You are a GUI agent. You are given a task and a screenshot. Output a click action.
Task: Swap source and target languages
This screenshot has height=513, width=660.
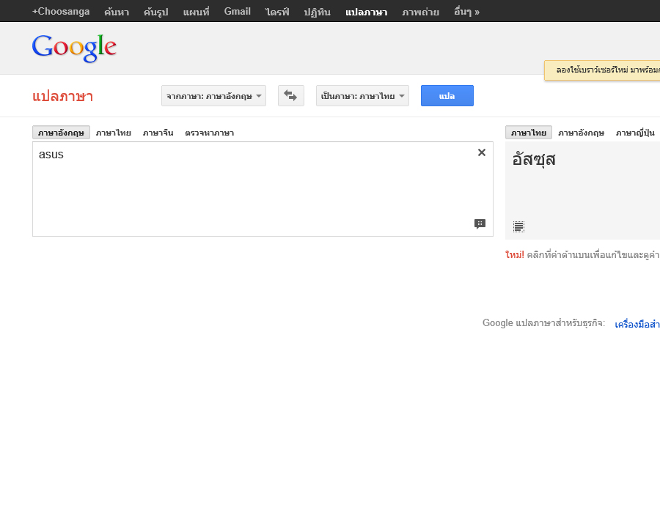[x=291, y=96]
